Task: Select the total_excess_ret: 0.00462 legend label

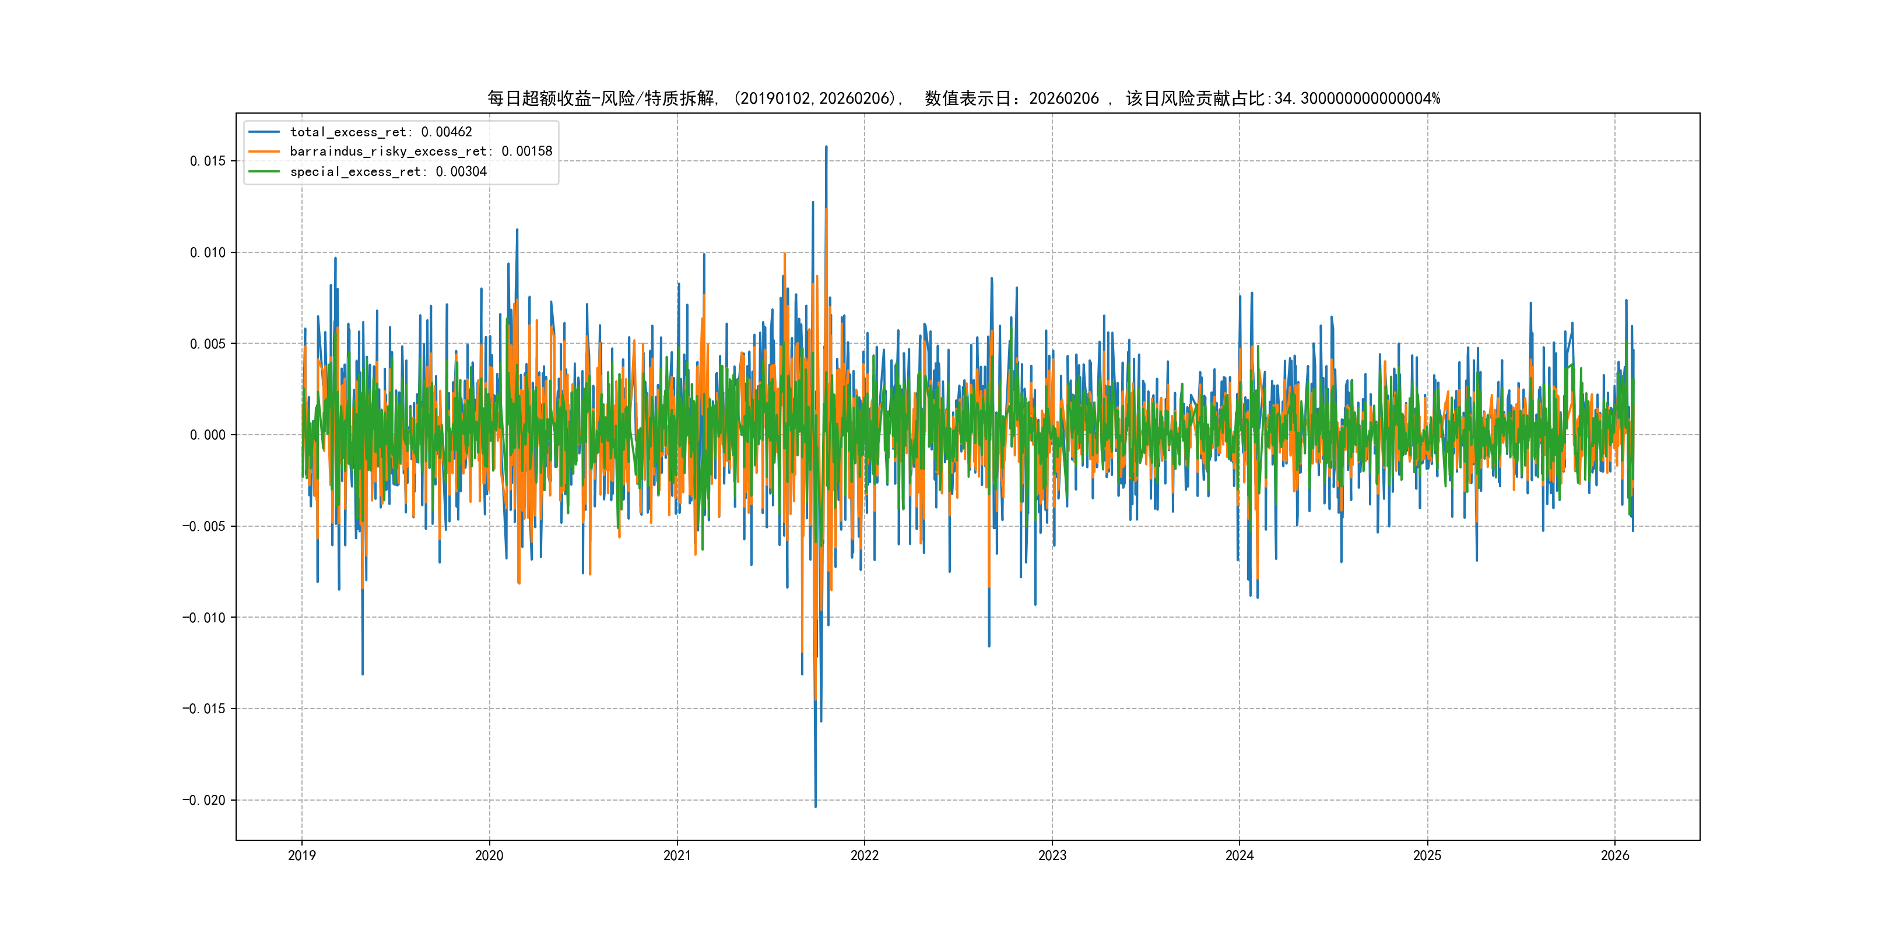Action: [381, 132]
